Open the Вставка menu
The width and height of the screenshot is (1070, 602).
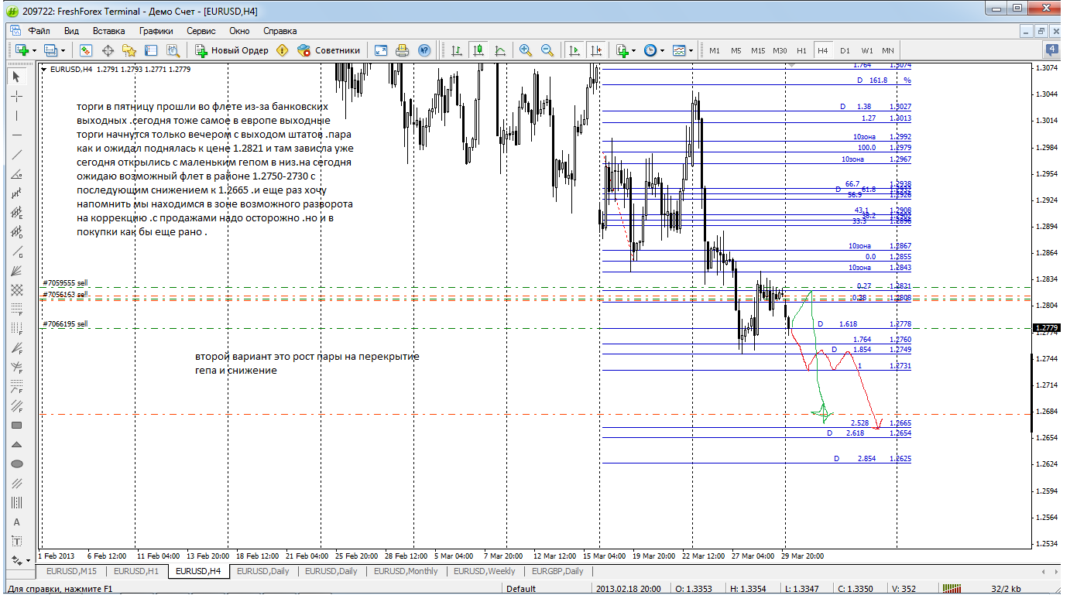[x=108, y=31]
